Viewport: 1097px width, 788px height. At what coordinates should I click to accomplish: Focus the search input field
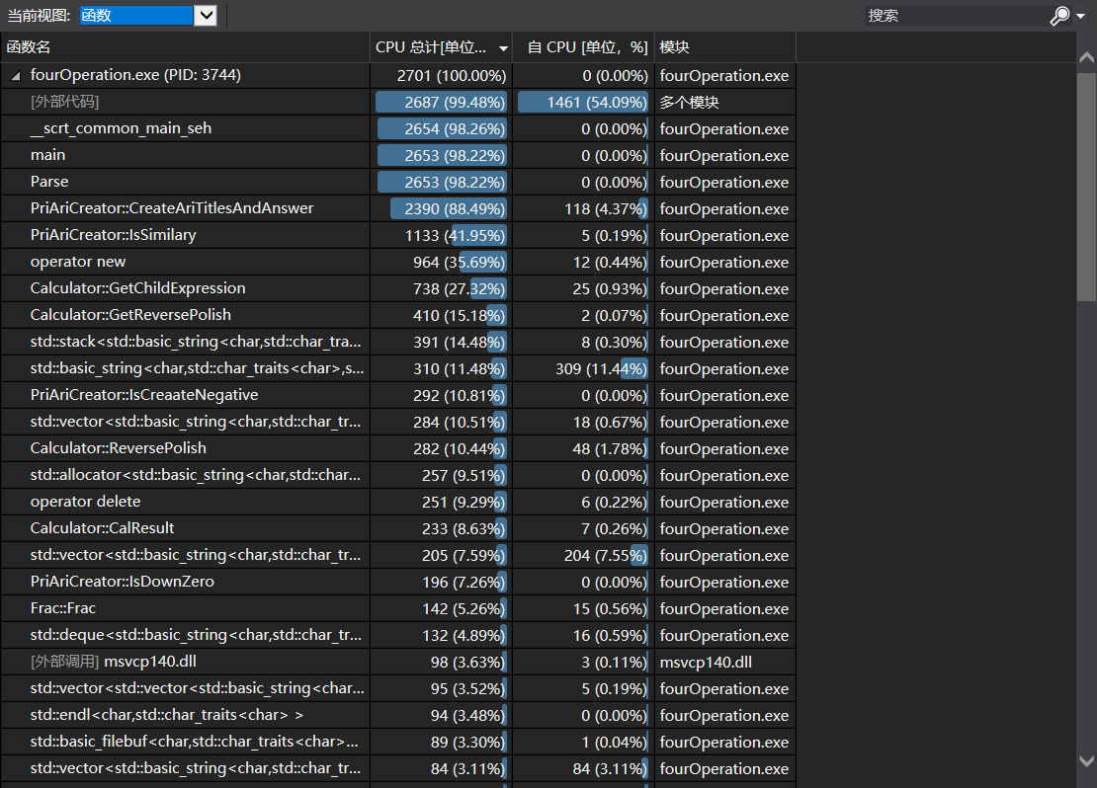(956, 16)
